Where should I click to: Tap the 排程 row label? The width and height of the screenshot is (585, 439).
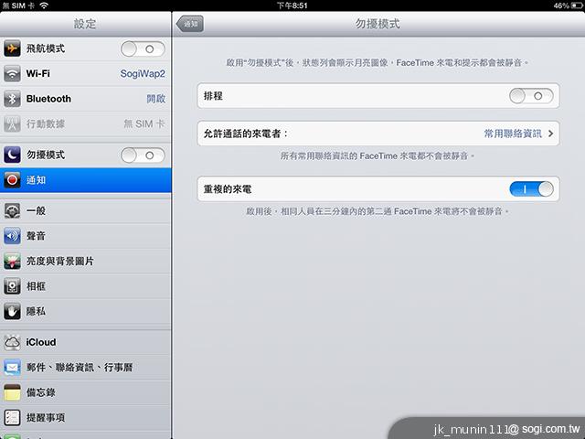[213, 96]
